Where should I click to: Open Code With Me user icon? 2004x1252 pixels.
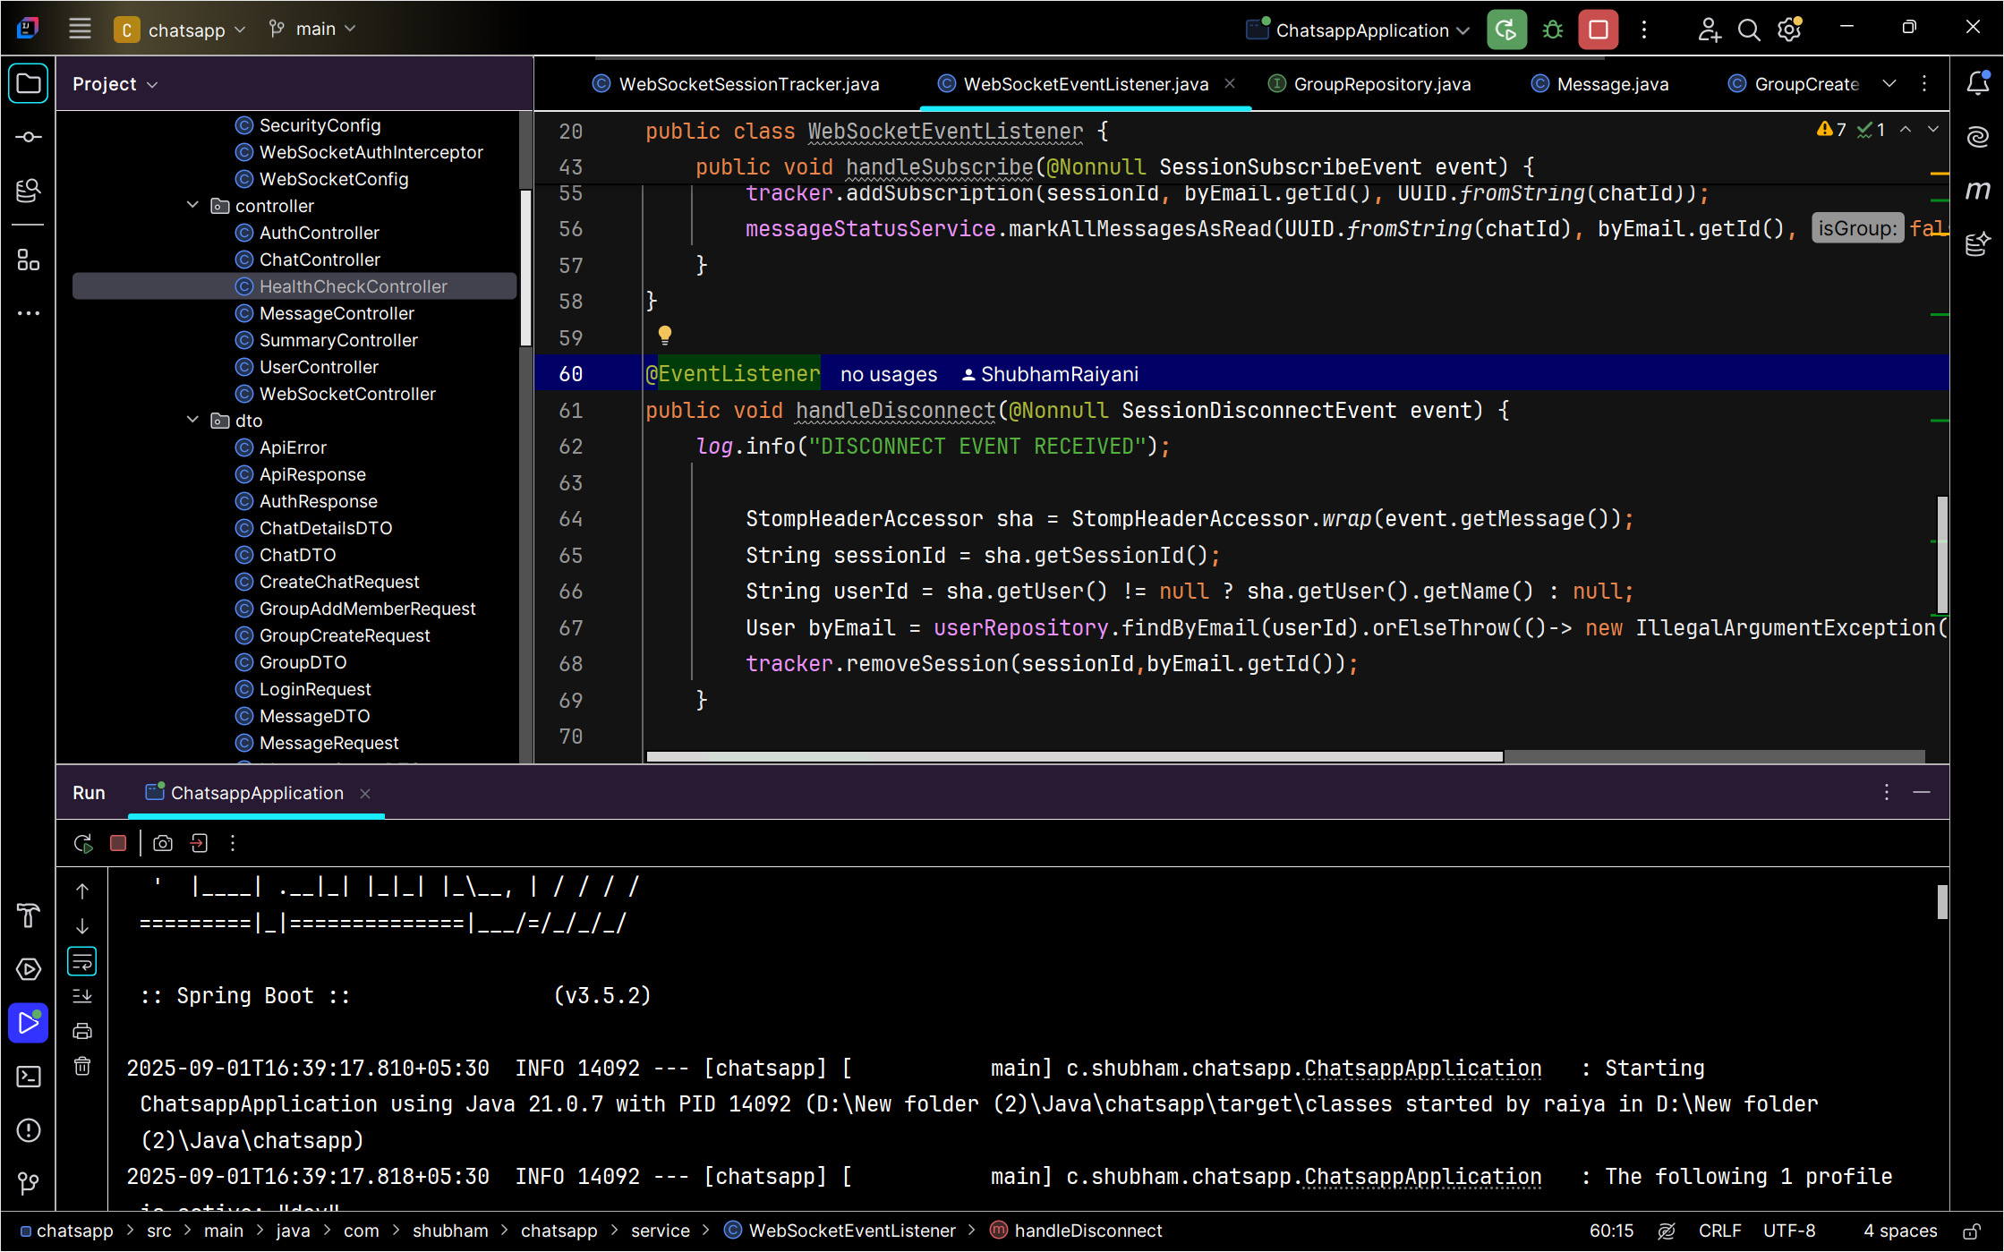pyautogui.click(x=1709, y=30)
